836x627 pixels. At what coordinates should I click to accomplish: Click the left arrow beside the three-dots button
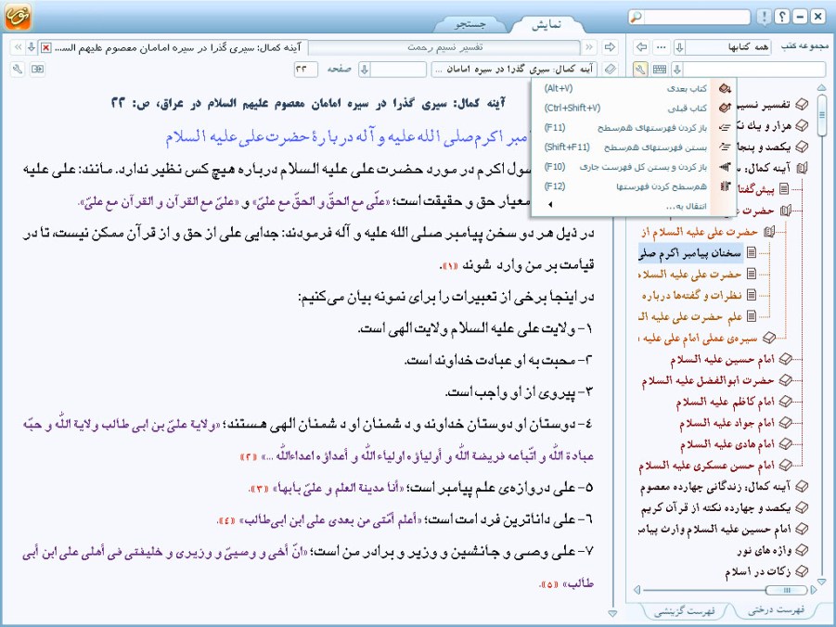coord(642,47)
